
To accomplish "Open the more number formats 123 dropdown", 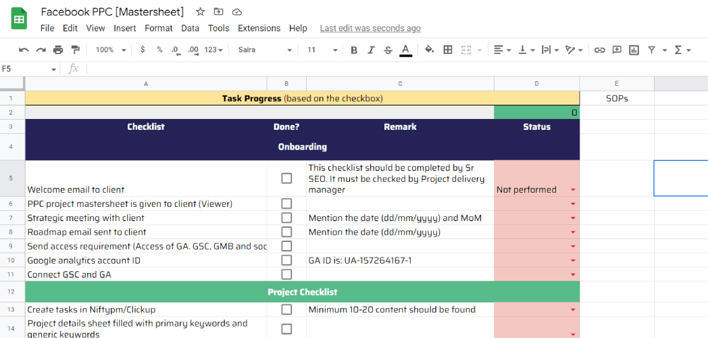I will (x=213, y=50).
